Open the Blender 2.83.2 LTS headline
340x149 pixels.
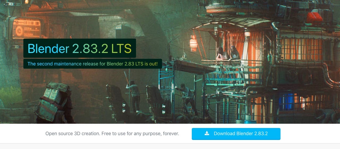click(80, 48)
